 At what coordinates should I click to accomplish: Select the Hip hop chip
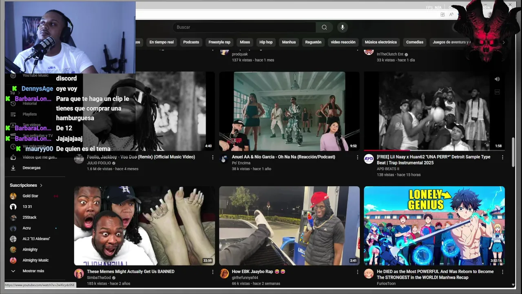click(x=266, y=42)
